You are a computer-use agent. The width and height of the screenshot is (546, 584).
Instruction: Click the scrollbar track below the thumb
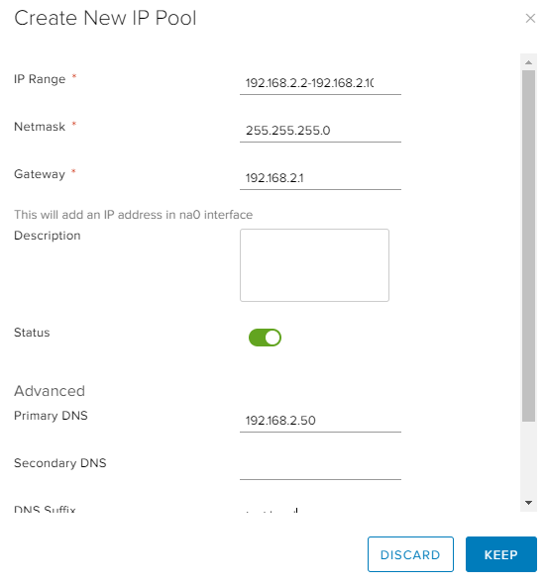528,459
